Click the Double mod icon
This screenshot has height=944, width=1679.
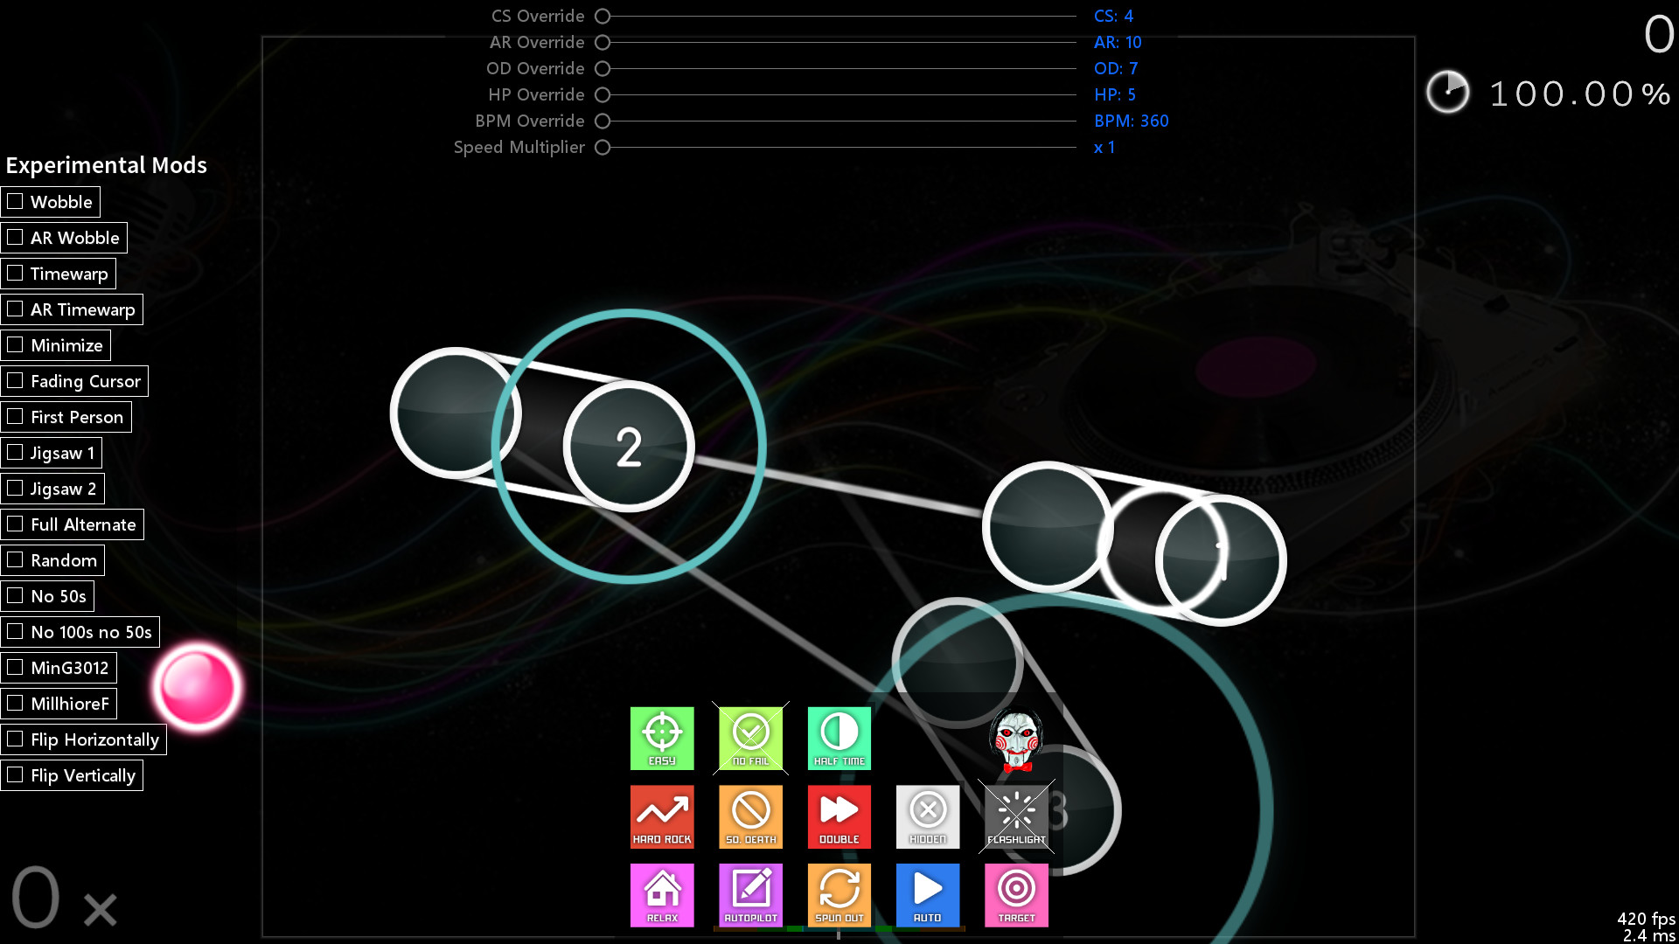click(x=839, y=815)
